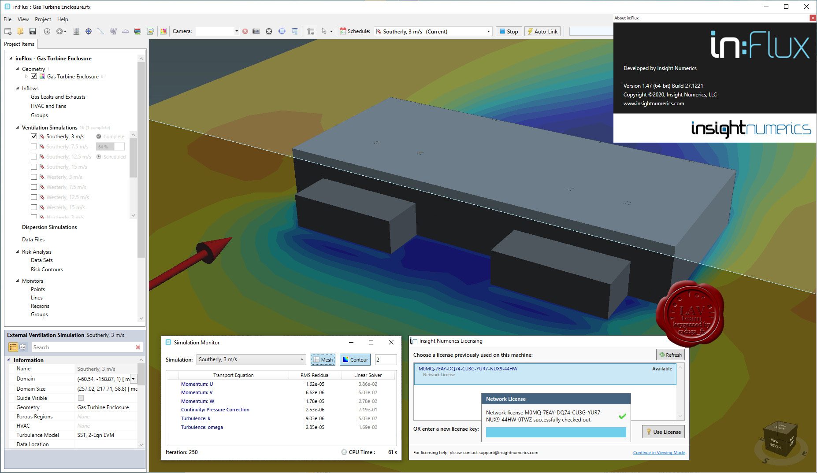Viewport: 817px width, 473px height.
Task: Select the arrow pointer tool icon
Action: [x=324, y=31]
